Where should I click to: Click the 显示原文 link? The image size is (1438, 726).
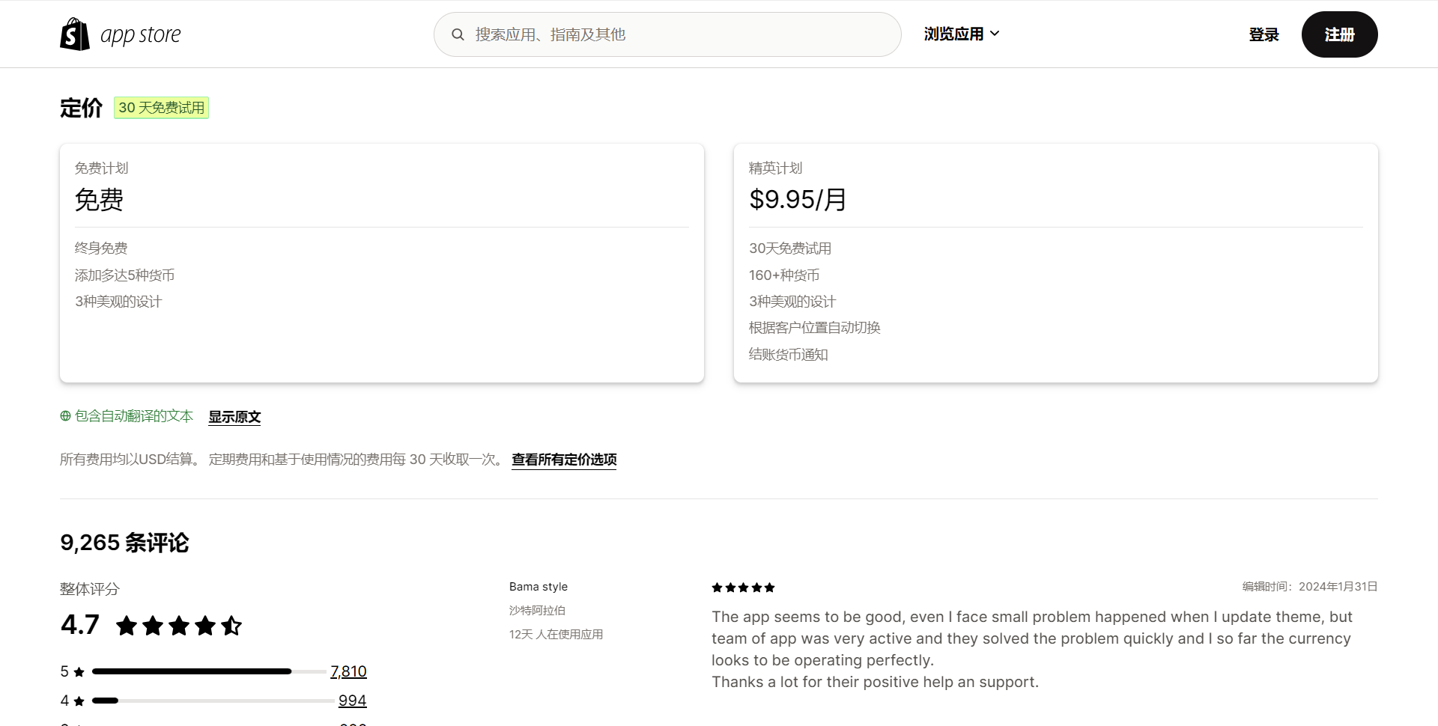point(234,417)
